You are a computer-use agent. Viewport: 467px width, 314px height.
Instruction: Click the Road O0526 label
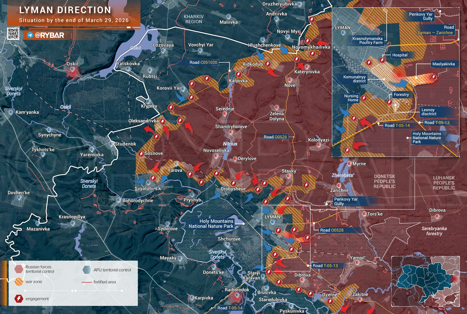(x=275, y=137)
